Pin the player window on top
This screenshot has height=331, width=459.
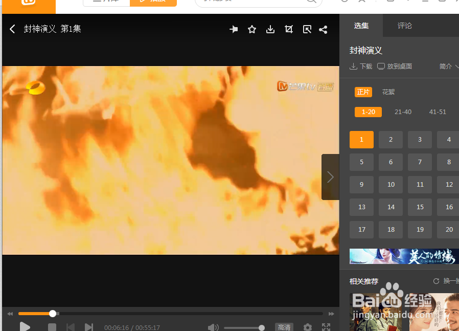tap(234, 29)
